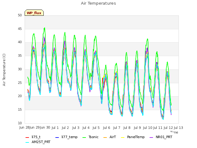
Task: Click the blue li77_temp color marker
Action: (x=57, y=138)
